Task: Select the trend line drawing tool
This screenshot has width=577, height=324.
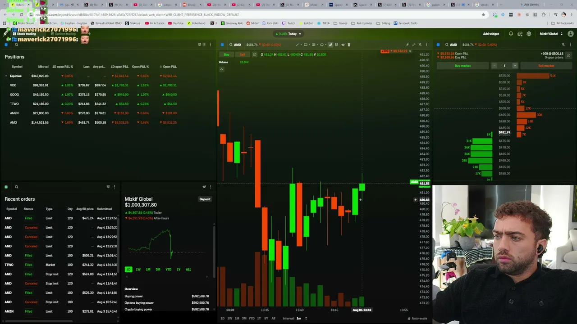Action: point(297,45)
